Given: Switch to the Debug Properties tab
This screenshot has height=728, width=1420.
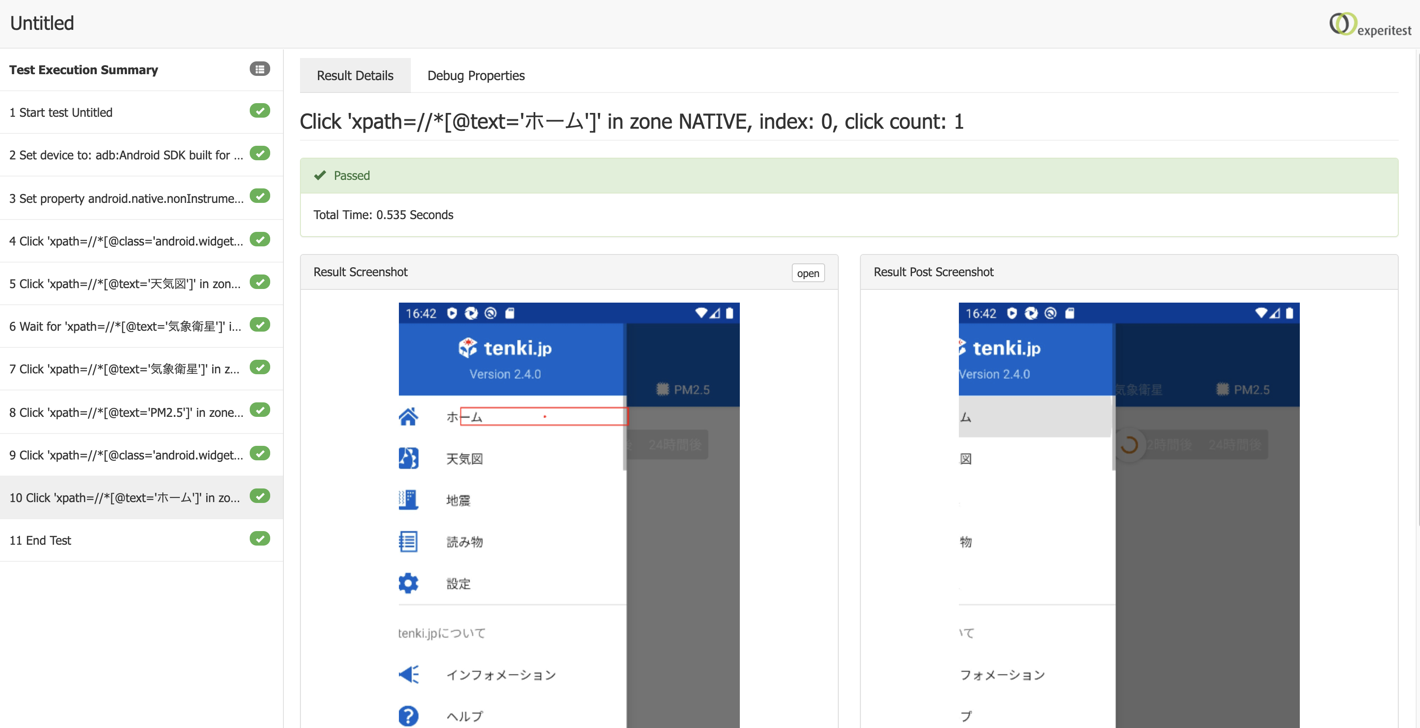Looking at the screenshot, I should [x=476, y=75].
